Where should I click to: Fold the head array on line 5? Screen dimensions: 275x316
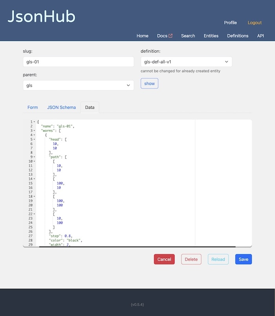[x=34, y=140]
